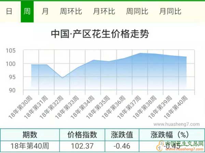Select the 周同比 tab
The image size is (205, 153).
click(x=137, y=11)
